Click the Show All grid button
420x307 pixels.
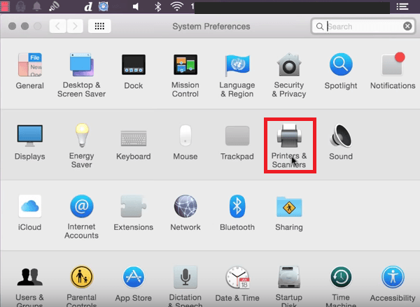click(x=99, y=27)
